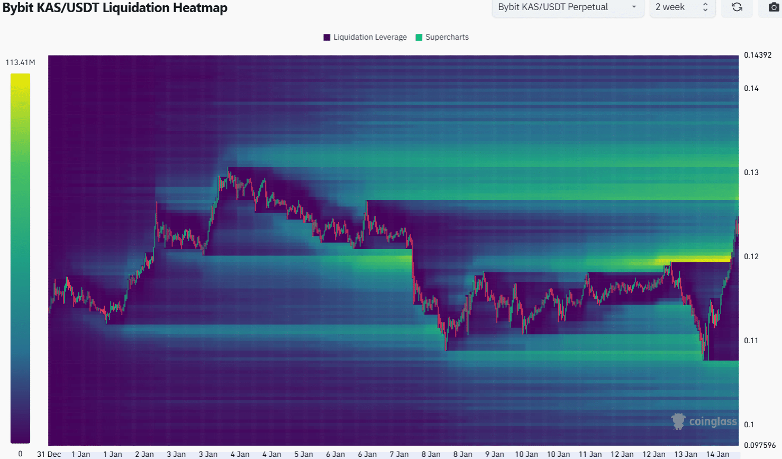Click the bright yellow liquidation band near 0.12
Image resolution: width=782 pixels, height=459 pixels.
(693, 260)
